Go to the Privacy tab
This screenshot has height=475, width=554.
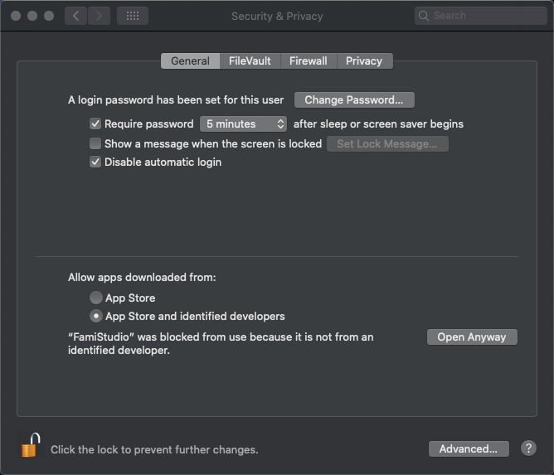tap(364, 61)
